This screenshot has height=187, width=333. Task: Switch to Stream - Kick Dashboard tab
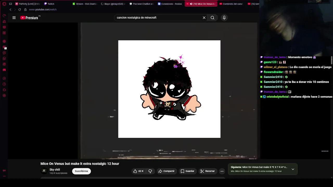[x=85, y=4]
